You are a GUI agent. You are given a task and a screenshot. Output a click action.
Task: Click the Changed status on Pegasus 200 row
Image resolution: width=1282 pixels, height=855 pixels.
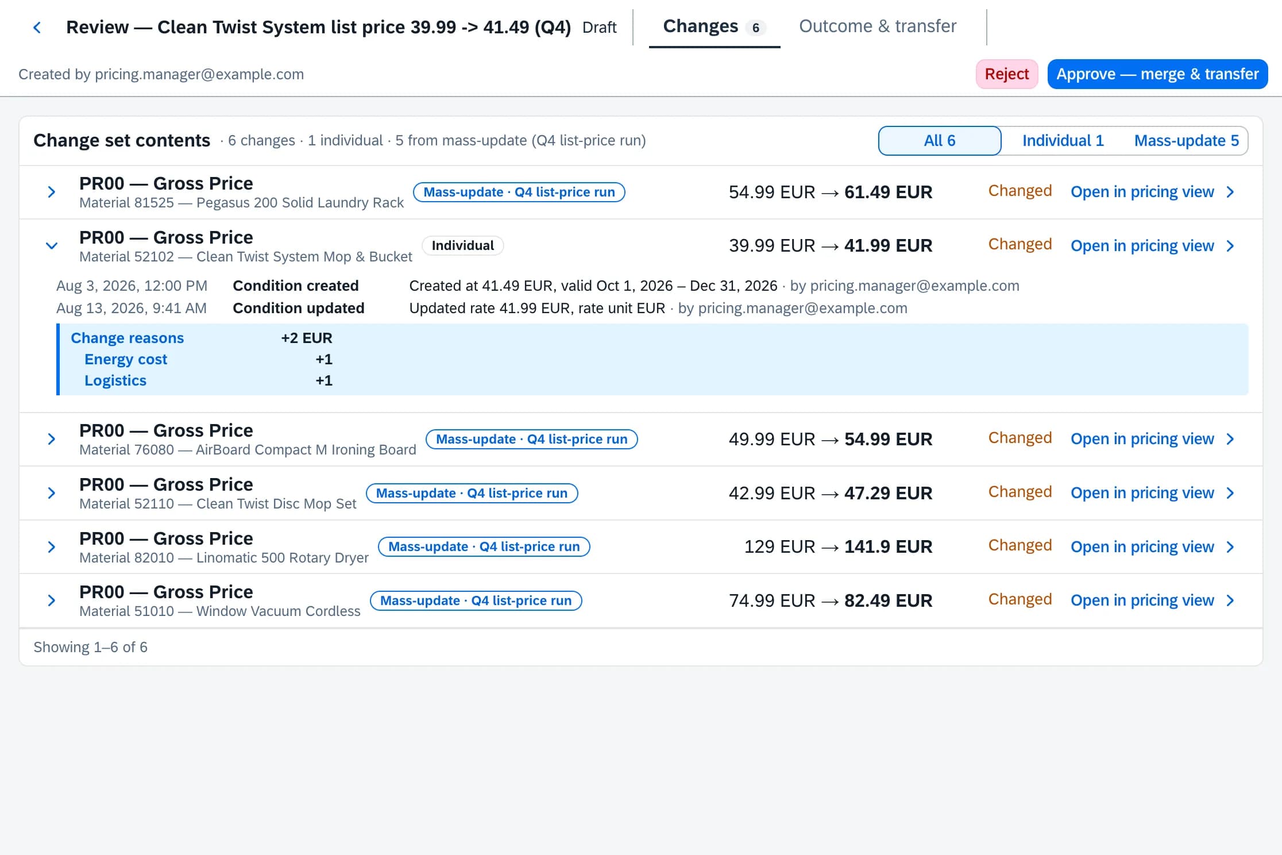tap(1020, 191)
